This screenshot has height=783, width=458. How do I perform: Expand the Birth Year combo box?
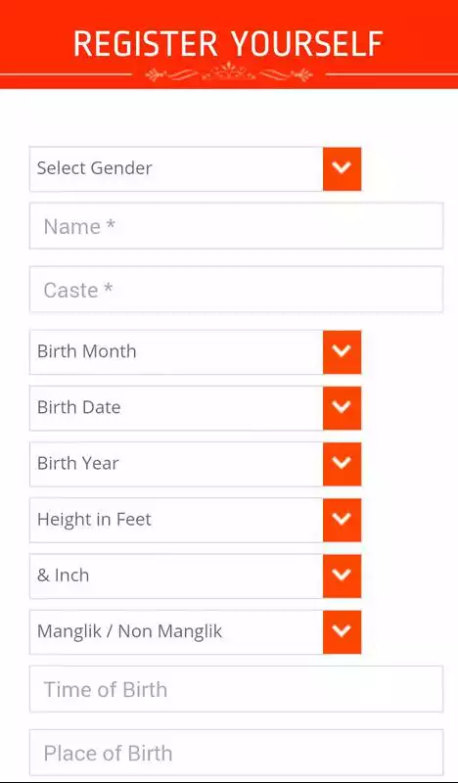coord(196,464)
